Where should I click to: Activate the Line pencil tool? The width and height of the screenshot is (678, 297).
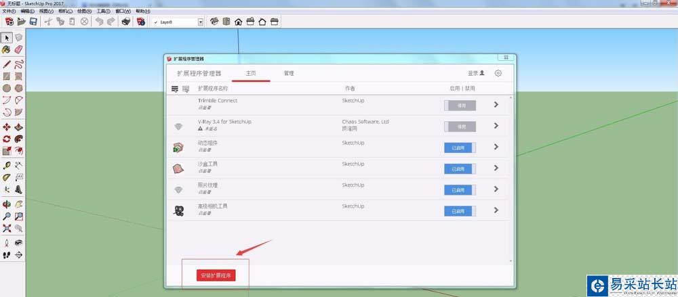click(x=7, y=65)
